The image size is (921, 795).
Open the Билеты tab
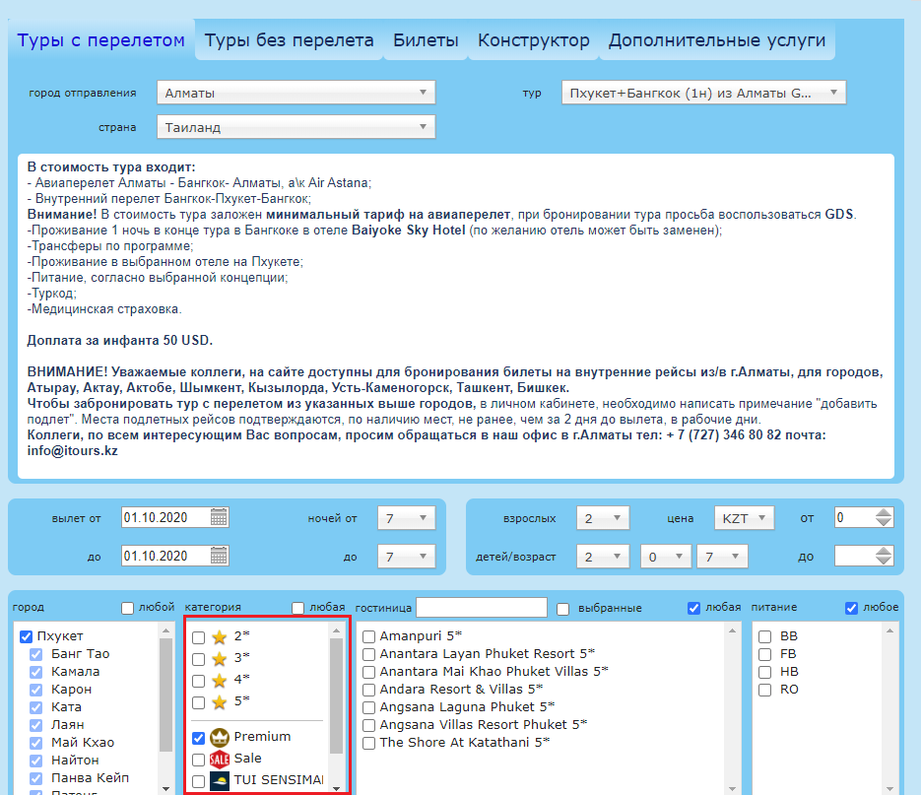(x=426, y=41)
